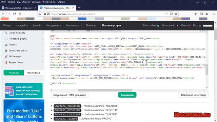Expand Почтовые формы chevron
This screenshot has height=122, width=217.
[42, 39]
